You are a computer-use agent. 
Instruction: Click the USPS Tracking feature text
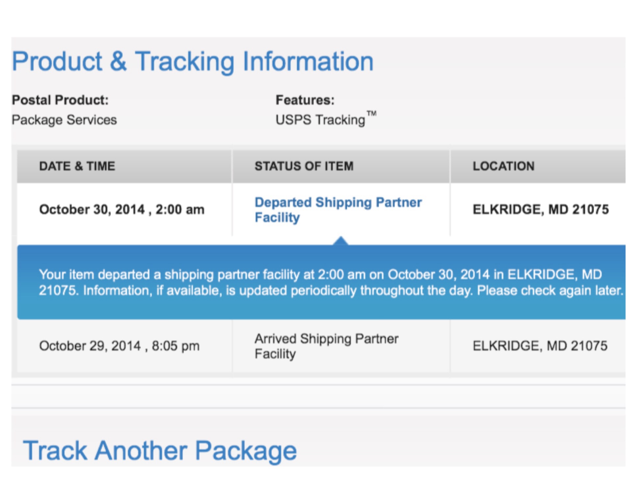click(320, 120)
